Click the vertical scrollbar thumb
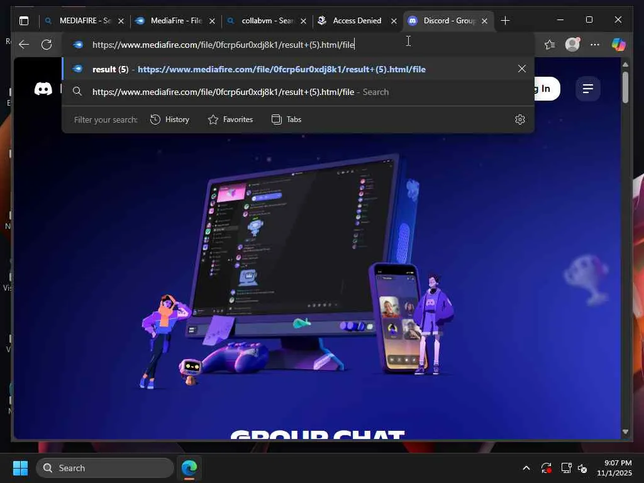 [x=625, y=87]
